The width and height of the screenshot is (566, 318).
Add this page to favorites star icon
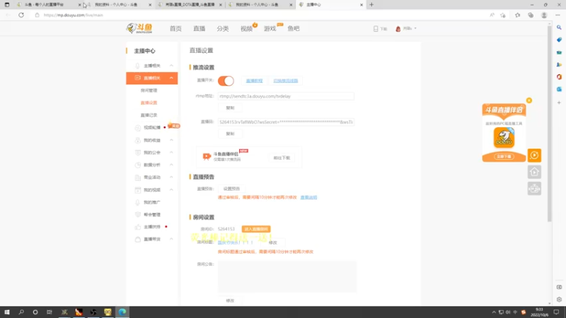(503, 15)
